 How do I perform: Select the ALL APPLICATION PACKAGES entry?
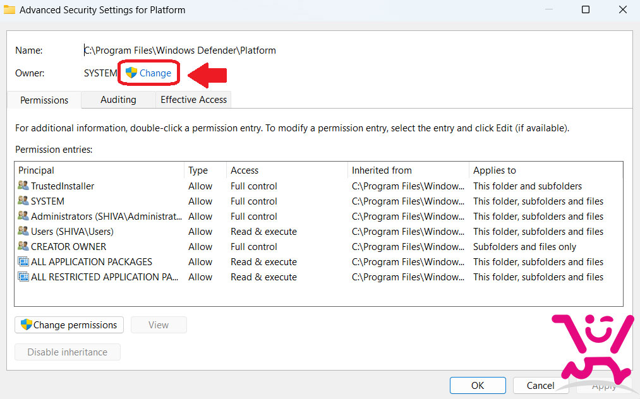tap(318, 261)
